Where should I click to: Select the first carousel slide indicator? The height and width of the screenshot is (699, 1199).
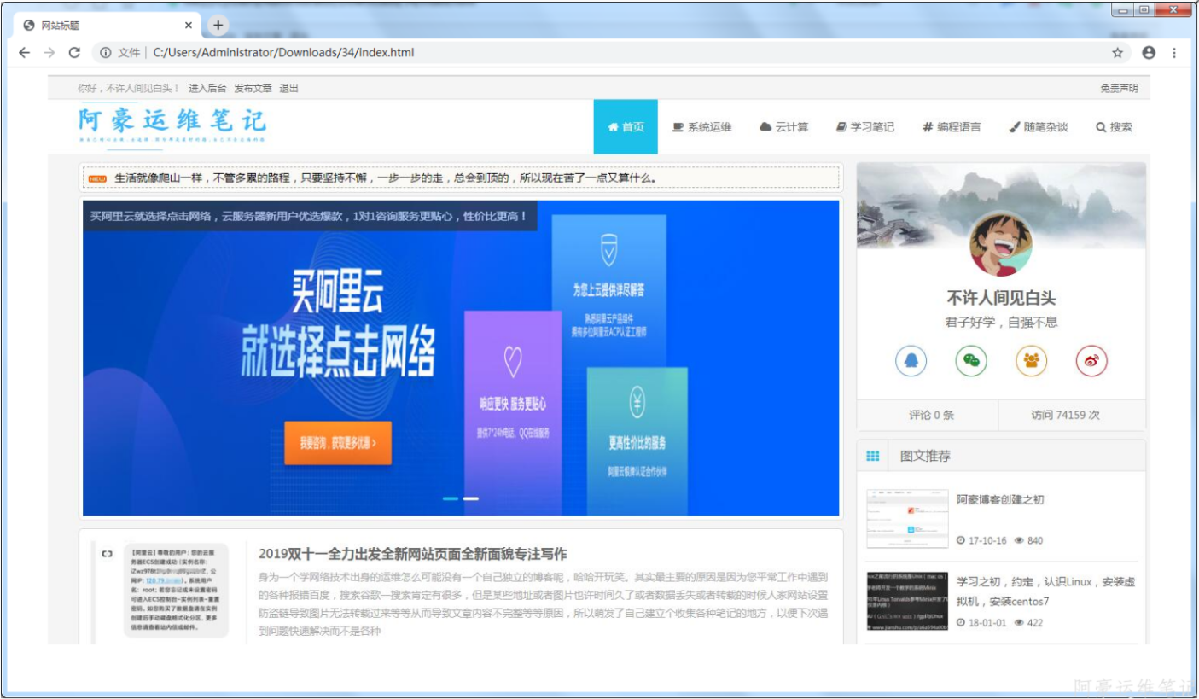(x=451, y=498)
